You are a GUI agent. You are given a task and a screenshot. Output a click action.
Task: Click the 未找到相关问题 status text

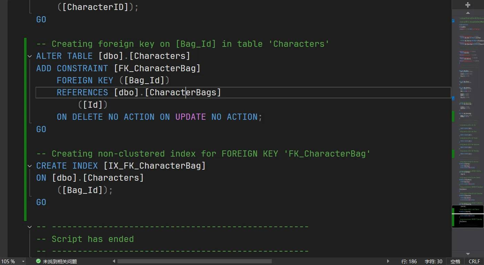(60, 262)
